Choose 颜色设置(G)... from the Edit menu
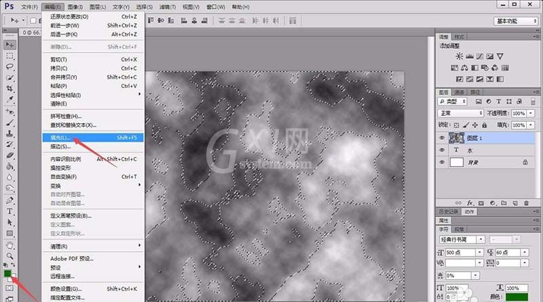Viewport: 543px width, 302px height. pos(93,288)
